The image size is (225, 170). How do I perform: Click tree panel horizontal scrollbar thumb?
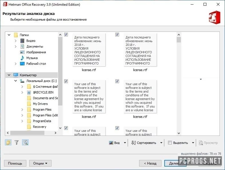[27, 133]
